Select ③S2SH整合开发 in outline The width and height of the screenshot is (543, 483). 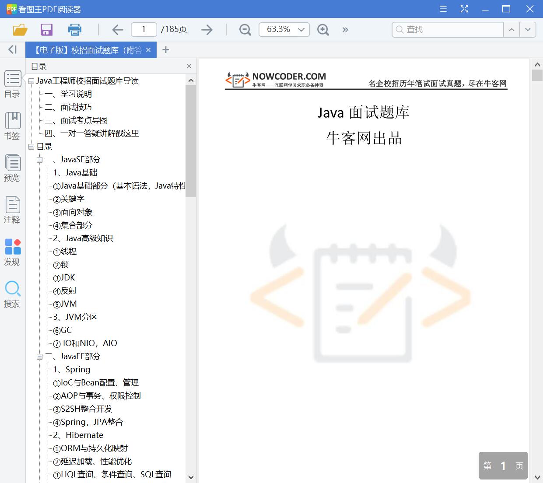[82, 409]
